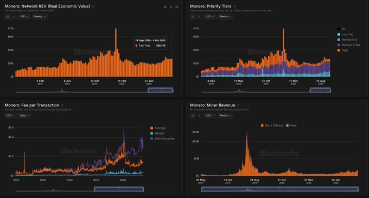Open USD currency dropdown in Network REV
The width and height of the screenshot is (369, 198).
pyautogui.click(x=24, y=17)
